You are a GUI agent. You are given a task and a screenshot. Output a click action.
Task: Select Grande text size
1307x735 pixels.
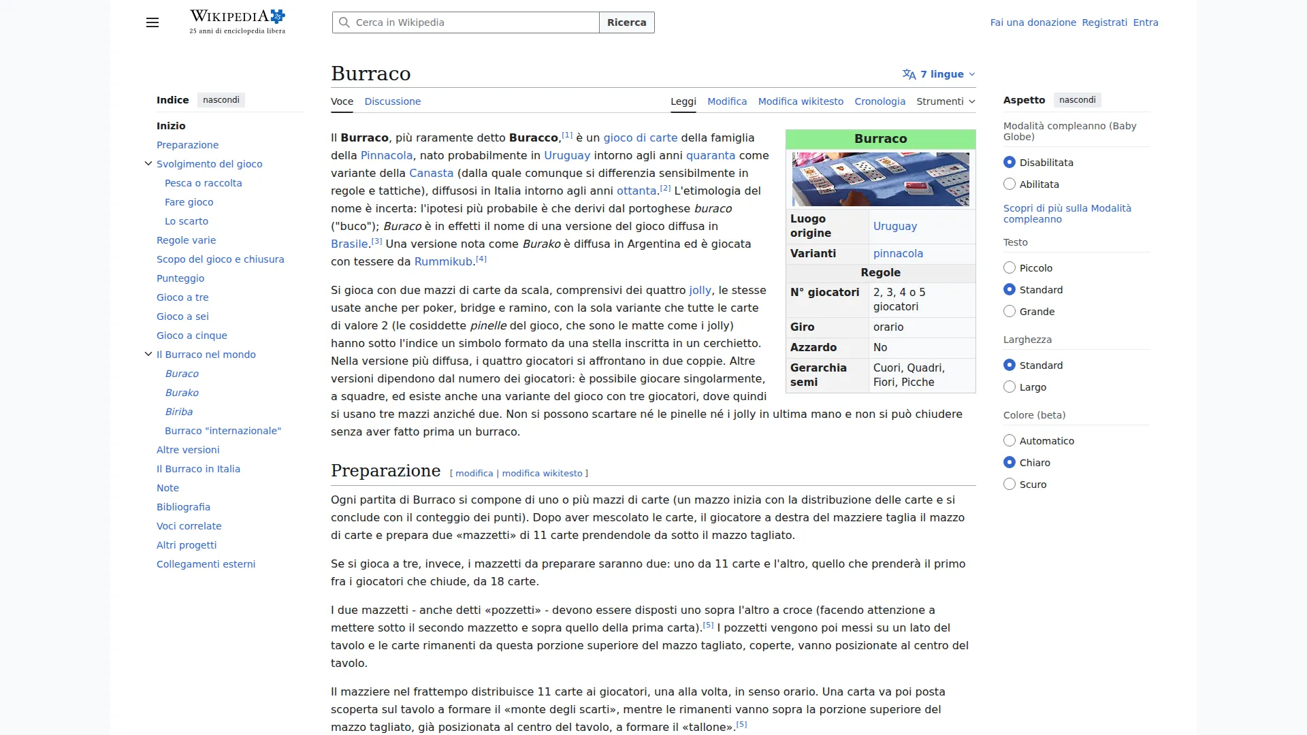pos(1009,311)
